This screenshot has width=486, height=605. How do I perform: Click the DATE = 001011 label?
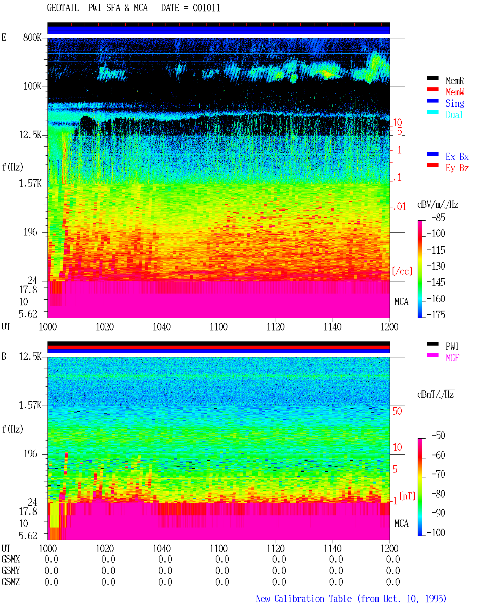pos(191,8)
